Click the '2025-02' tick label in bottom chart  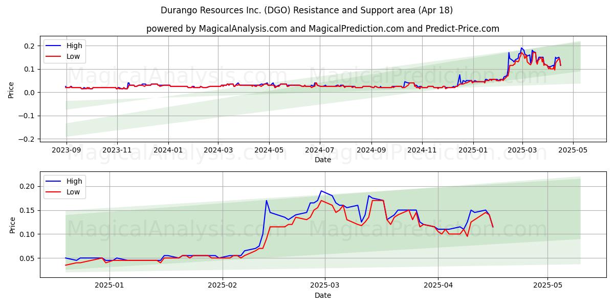coord(223,287)
